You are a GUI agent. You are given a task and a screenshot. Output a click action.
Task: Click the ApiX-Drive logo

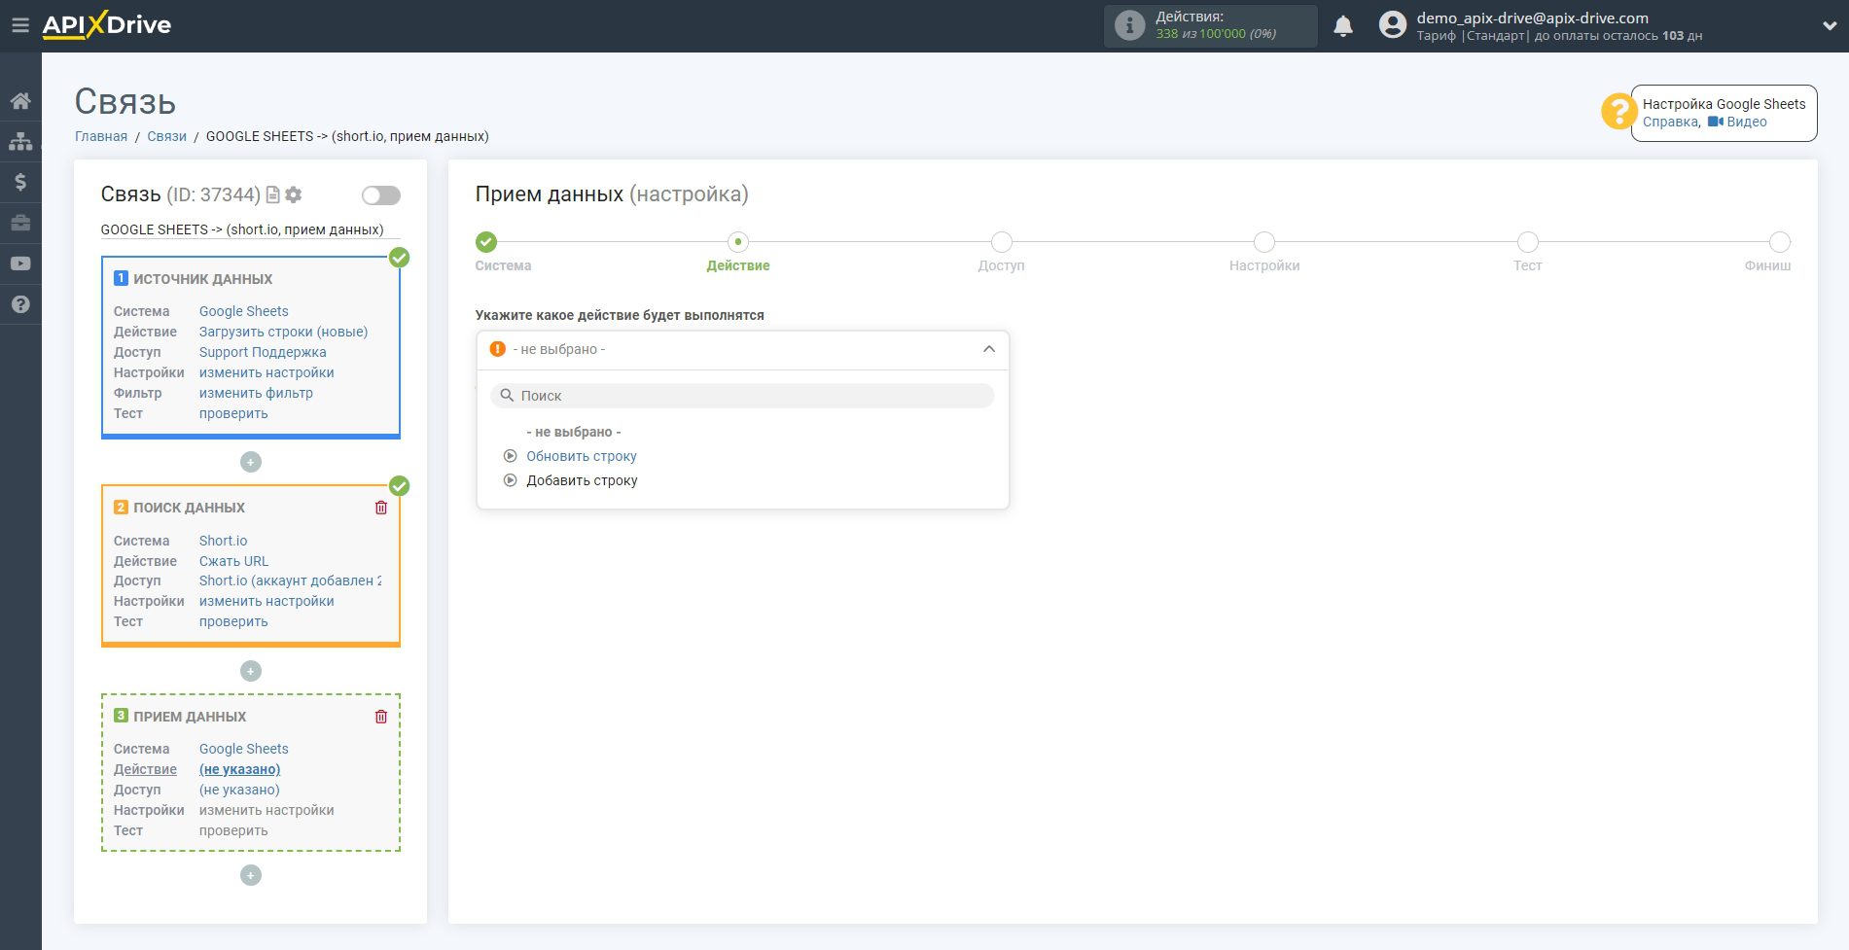point(107,25)
